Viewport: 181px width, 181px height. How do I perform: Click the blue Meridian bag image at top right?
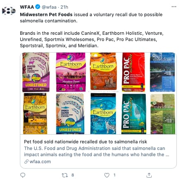coord(162,72)
